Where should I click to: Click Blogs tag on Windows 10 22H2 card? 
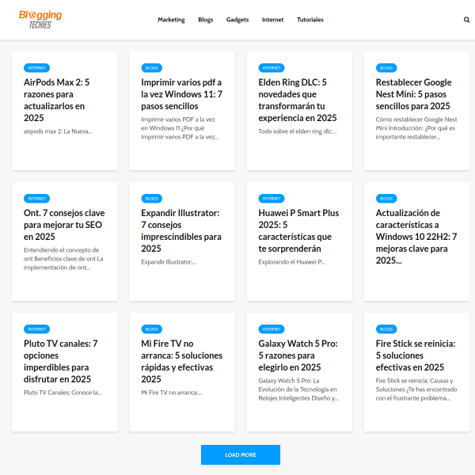(386, 199)
